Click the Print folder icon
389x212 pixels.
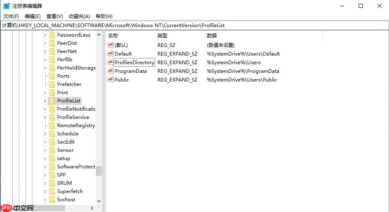tap(52, 93)
